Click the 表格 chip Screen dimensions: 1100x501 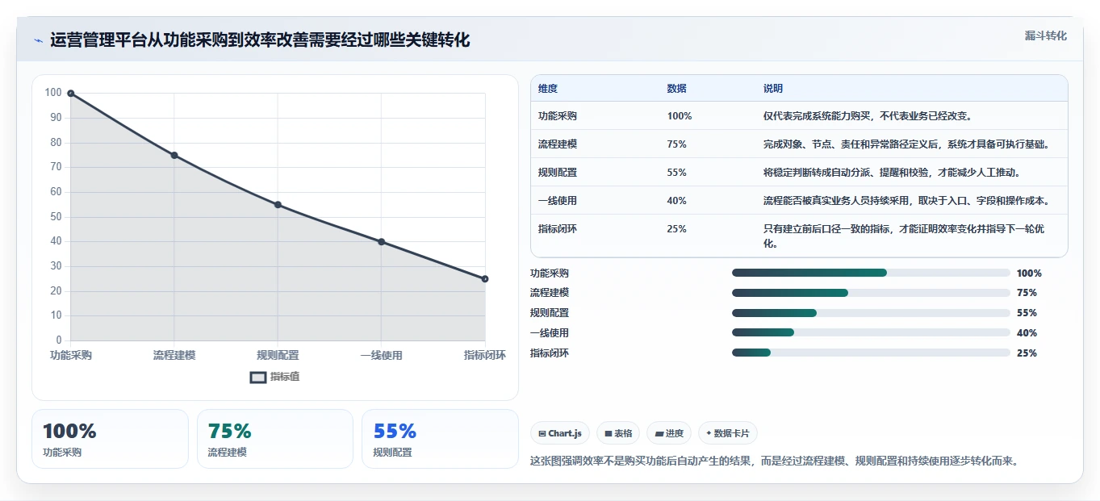(618, 433)
